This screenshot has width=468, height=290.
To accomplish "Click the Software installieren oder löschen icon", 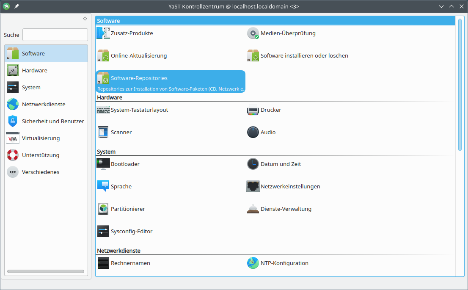I will [253, 55].
